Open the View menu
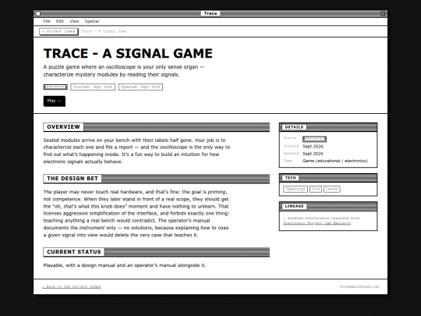421x316 pixels. 74,21
